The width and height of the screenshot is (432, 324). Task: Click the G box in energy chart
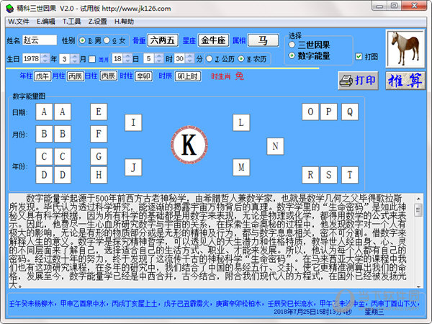pyautogui.click(x=99, y=156)
